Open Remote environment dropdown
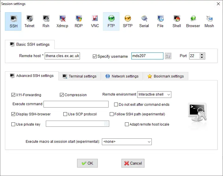 154,94
